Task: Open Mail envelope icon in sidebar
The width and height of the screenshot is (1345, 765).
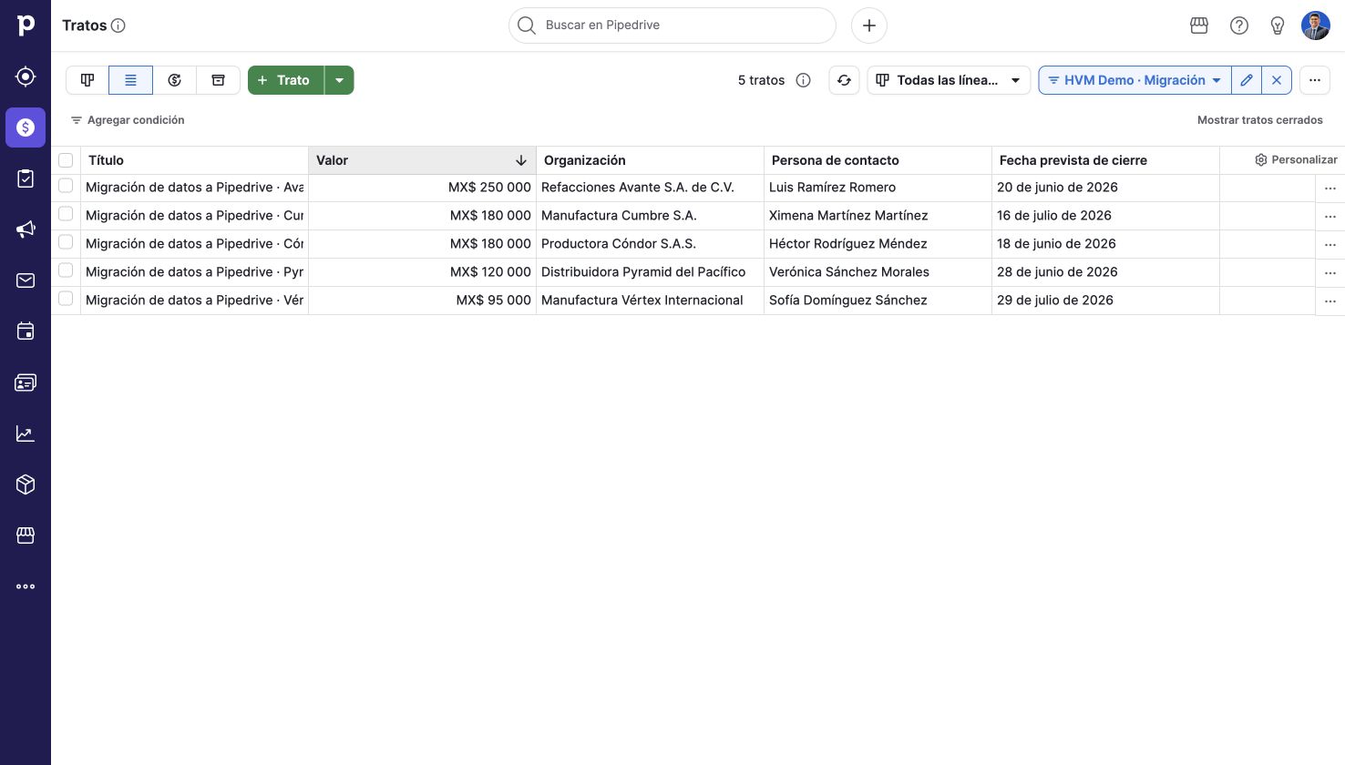Action: coord(26,280)
